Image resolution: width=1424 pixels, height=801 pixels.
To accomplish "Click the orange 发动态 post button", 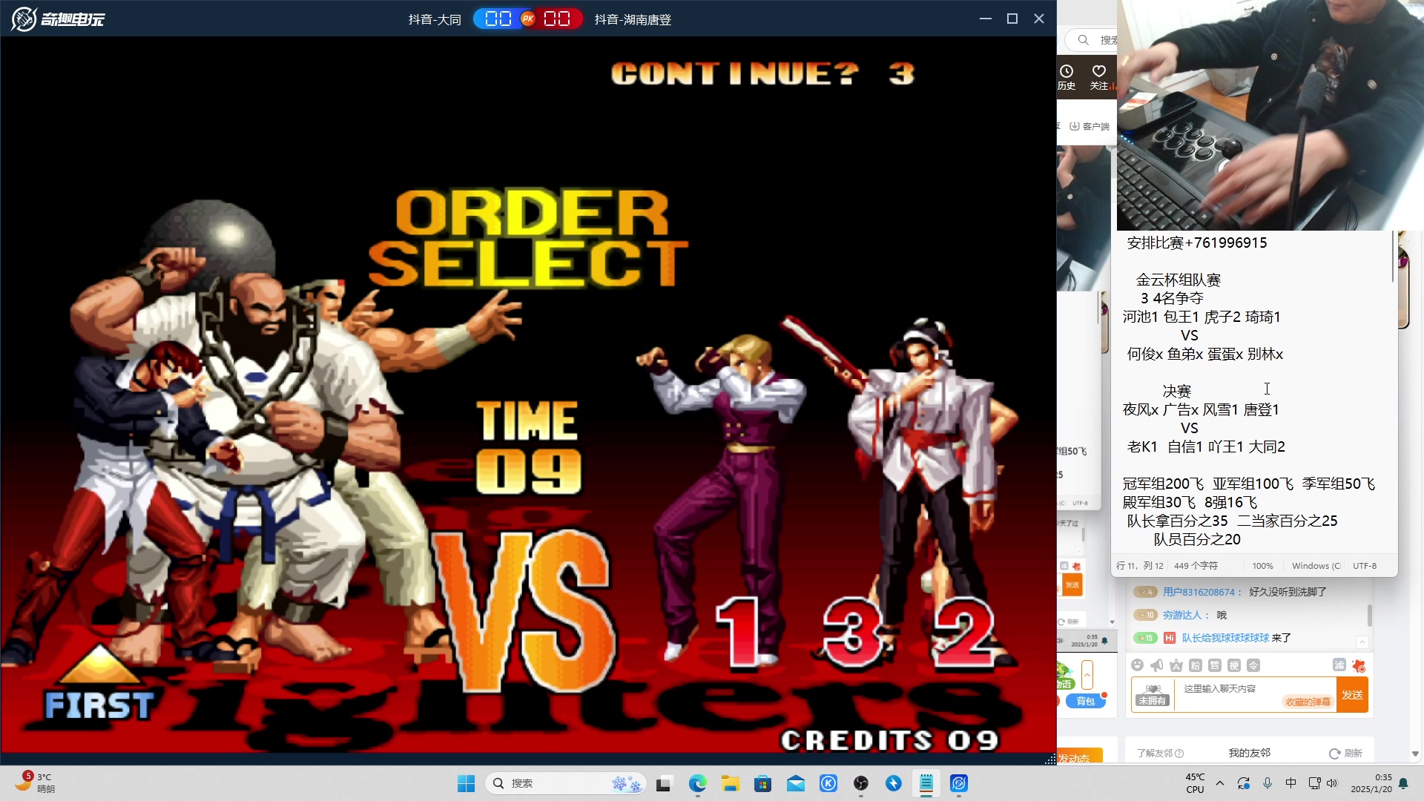I will [x=1079, y=756].
